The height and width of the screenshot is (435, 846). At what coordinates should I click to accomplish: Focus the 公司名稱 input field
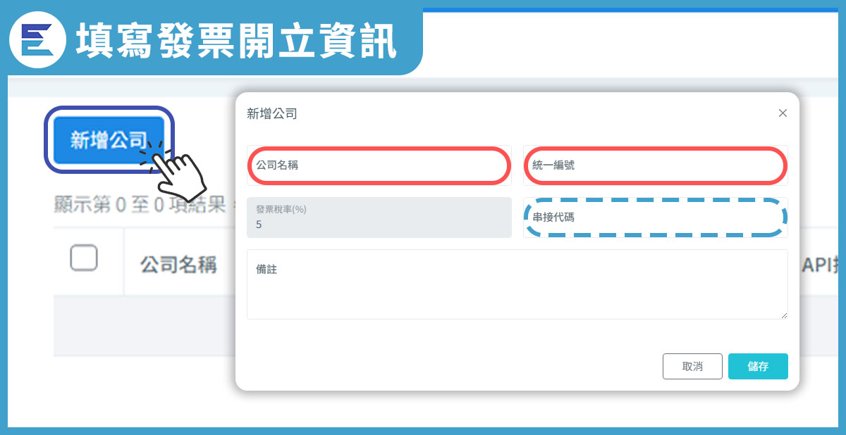(379, 165)
